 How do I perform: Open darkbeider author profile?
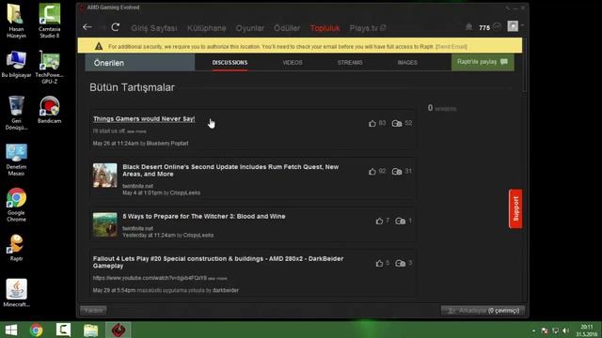pos(226,290)
